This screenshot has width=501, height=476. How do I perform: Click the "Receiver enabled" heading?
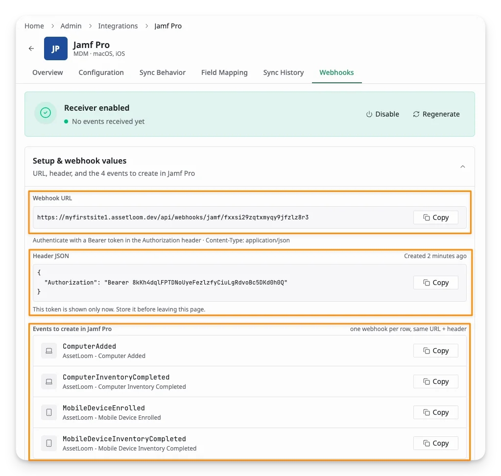pyautogui.click(x=97, y=108)
